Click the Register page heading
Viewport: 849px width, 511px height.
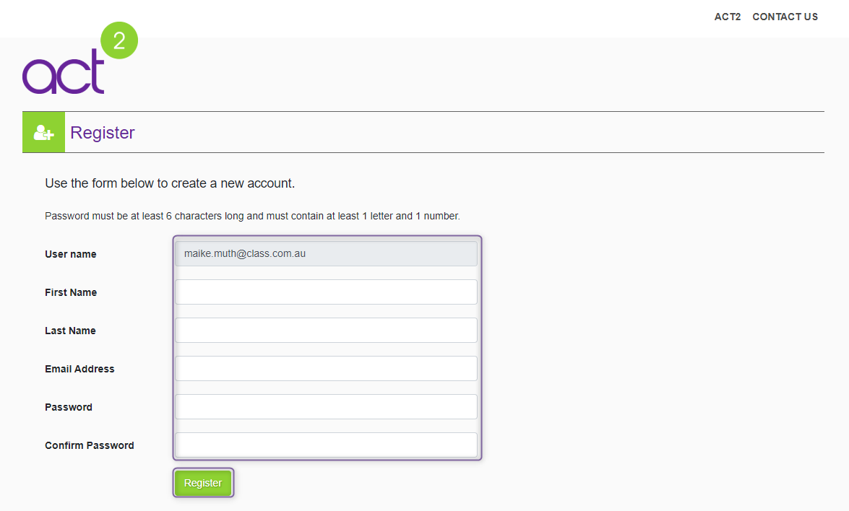pyautogui.click(x=103, y=133)
